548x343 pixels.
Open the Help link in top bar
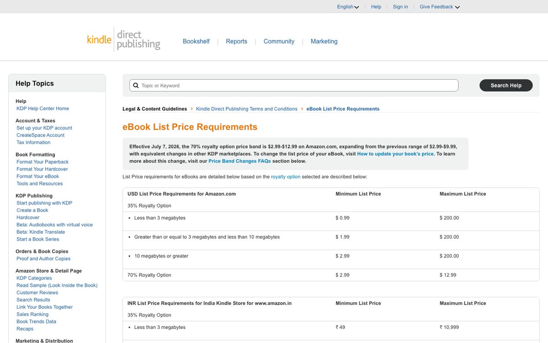pyautogui.click(x=376, y=7)
